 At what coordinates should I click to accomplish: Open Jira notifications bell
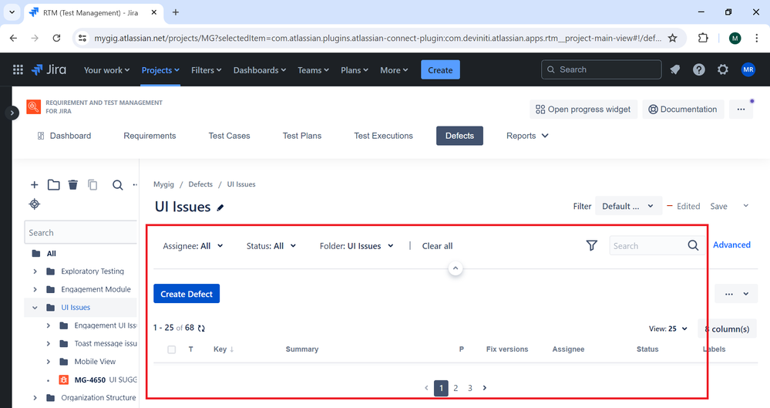675,70
